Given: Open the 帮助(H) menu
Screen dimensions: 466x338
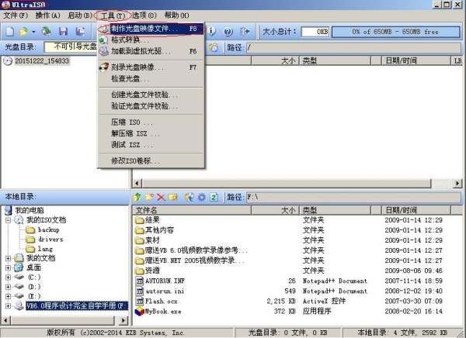Looking at the screenshot, I should (x=176, y=16).
